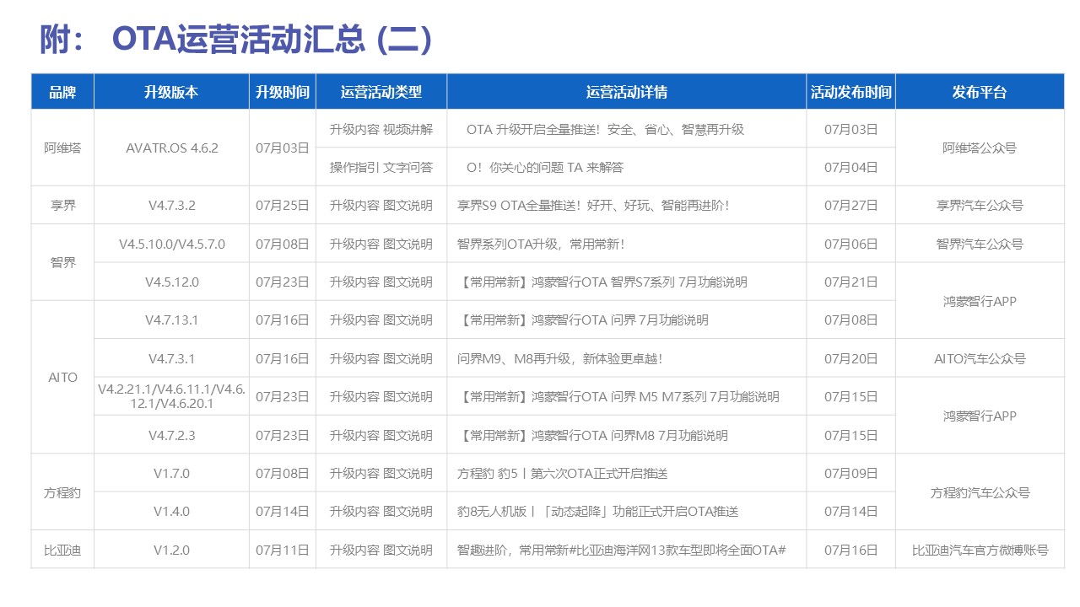
Task: Click 升级内容 视频讲解 activity type cell
Action: pyautogui.click(x=381, y=129)
